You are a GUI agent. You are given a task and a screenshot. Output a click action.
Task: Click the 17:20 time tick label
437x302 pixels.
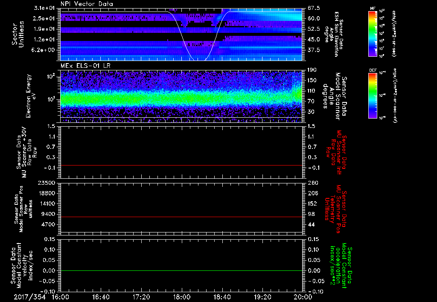pyautogui.click(x=141, y=297)
